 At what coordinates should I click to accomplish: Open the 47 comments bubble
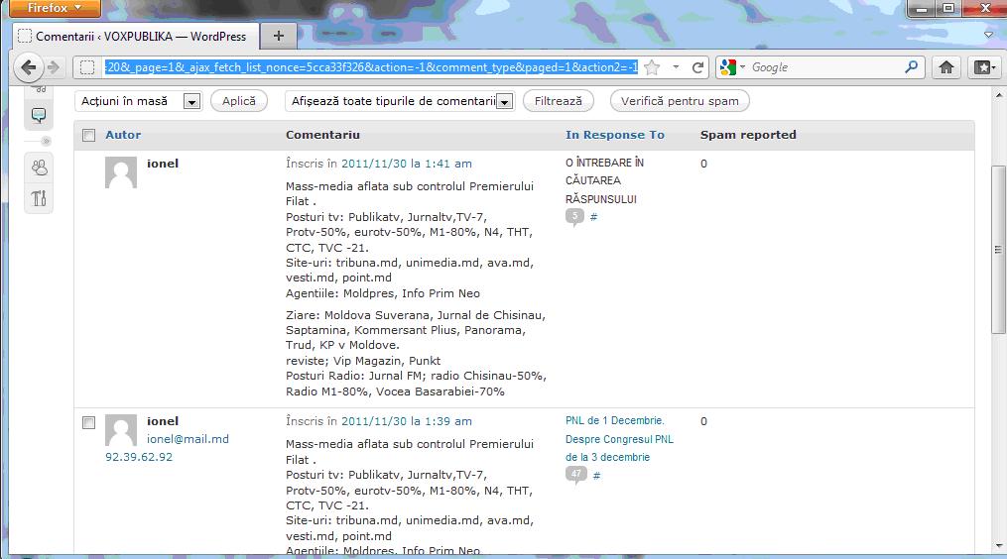(x=576, y=475)
